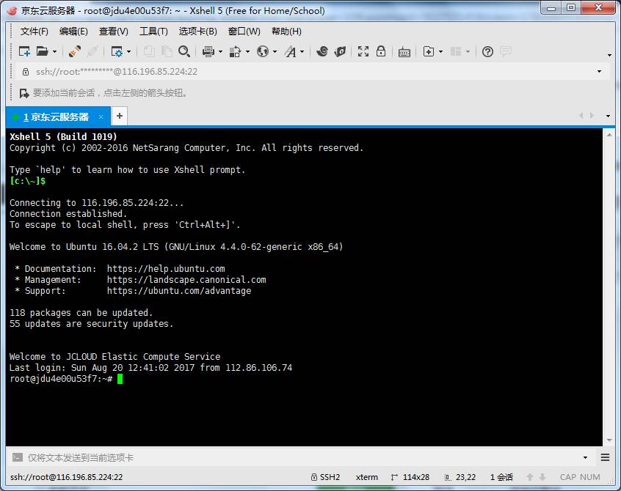Viewport: 621px width, 491px height.
Task: Click the terminal prompt line root@jdu4e00u53f7
Action: 61,379
